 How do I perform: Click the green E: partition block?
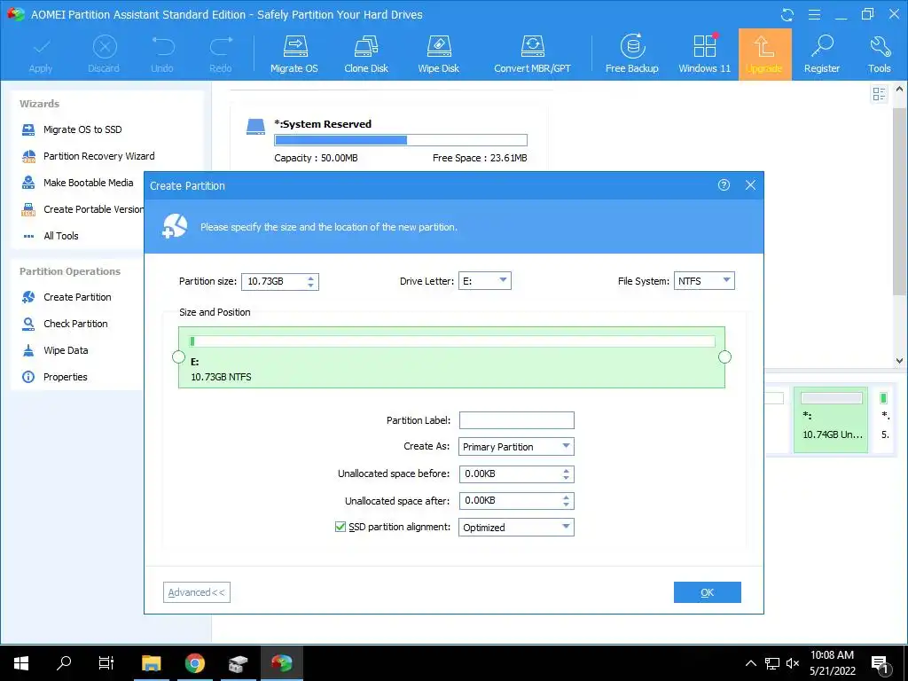(x=451, y=357)
